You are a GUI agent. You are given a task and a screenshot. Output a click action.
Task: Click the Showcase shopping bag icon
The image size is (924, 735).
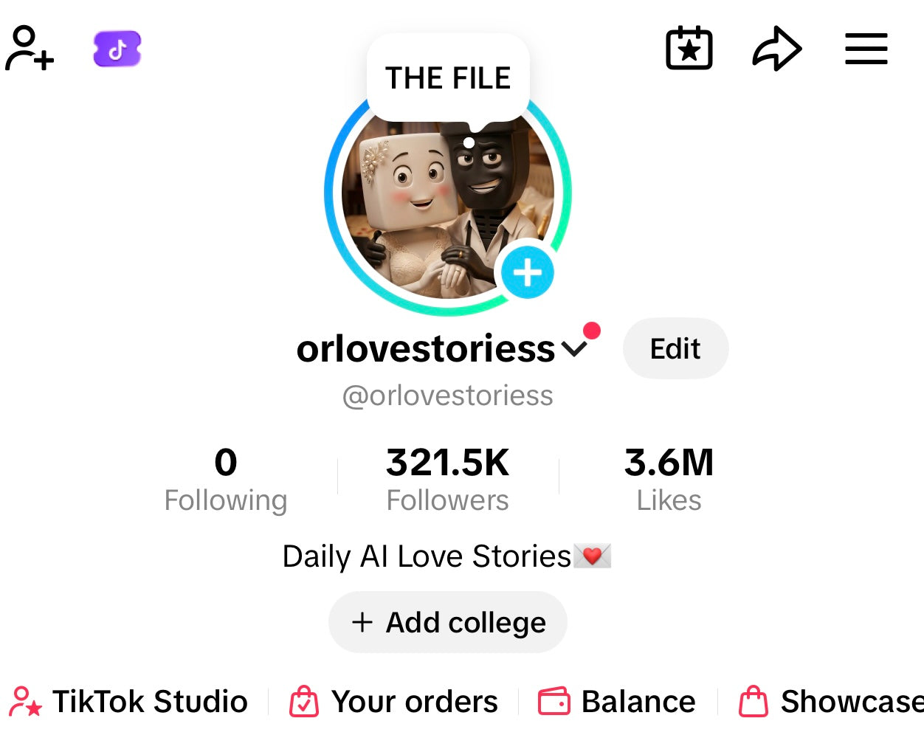(x=754, y=702)
